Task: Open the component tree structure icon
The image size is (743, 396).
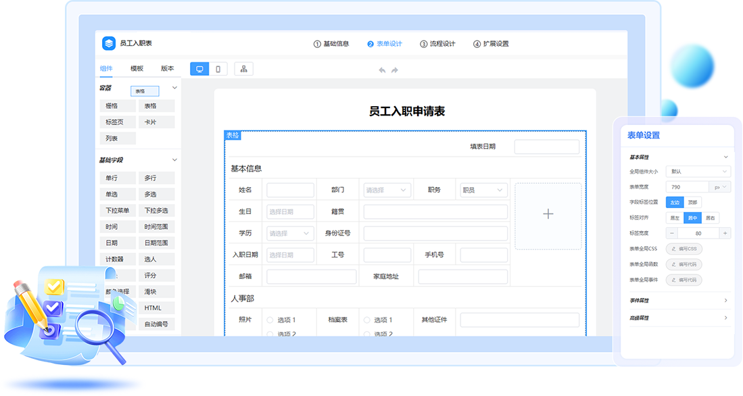Action: (243, 69)
